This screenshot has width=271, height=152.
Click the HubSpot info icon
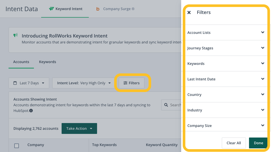(31, 111)
